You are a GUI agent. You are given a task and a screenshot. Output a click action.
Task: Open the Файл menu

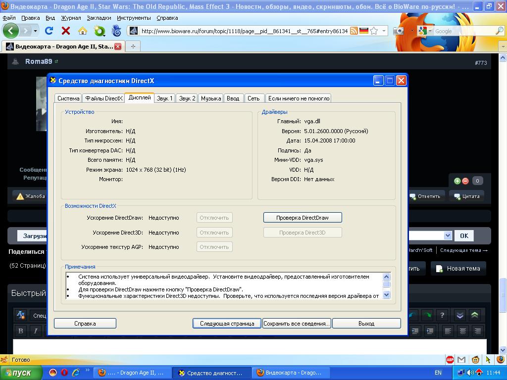[9, 18]
